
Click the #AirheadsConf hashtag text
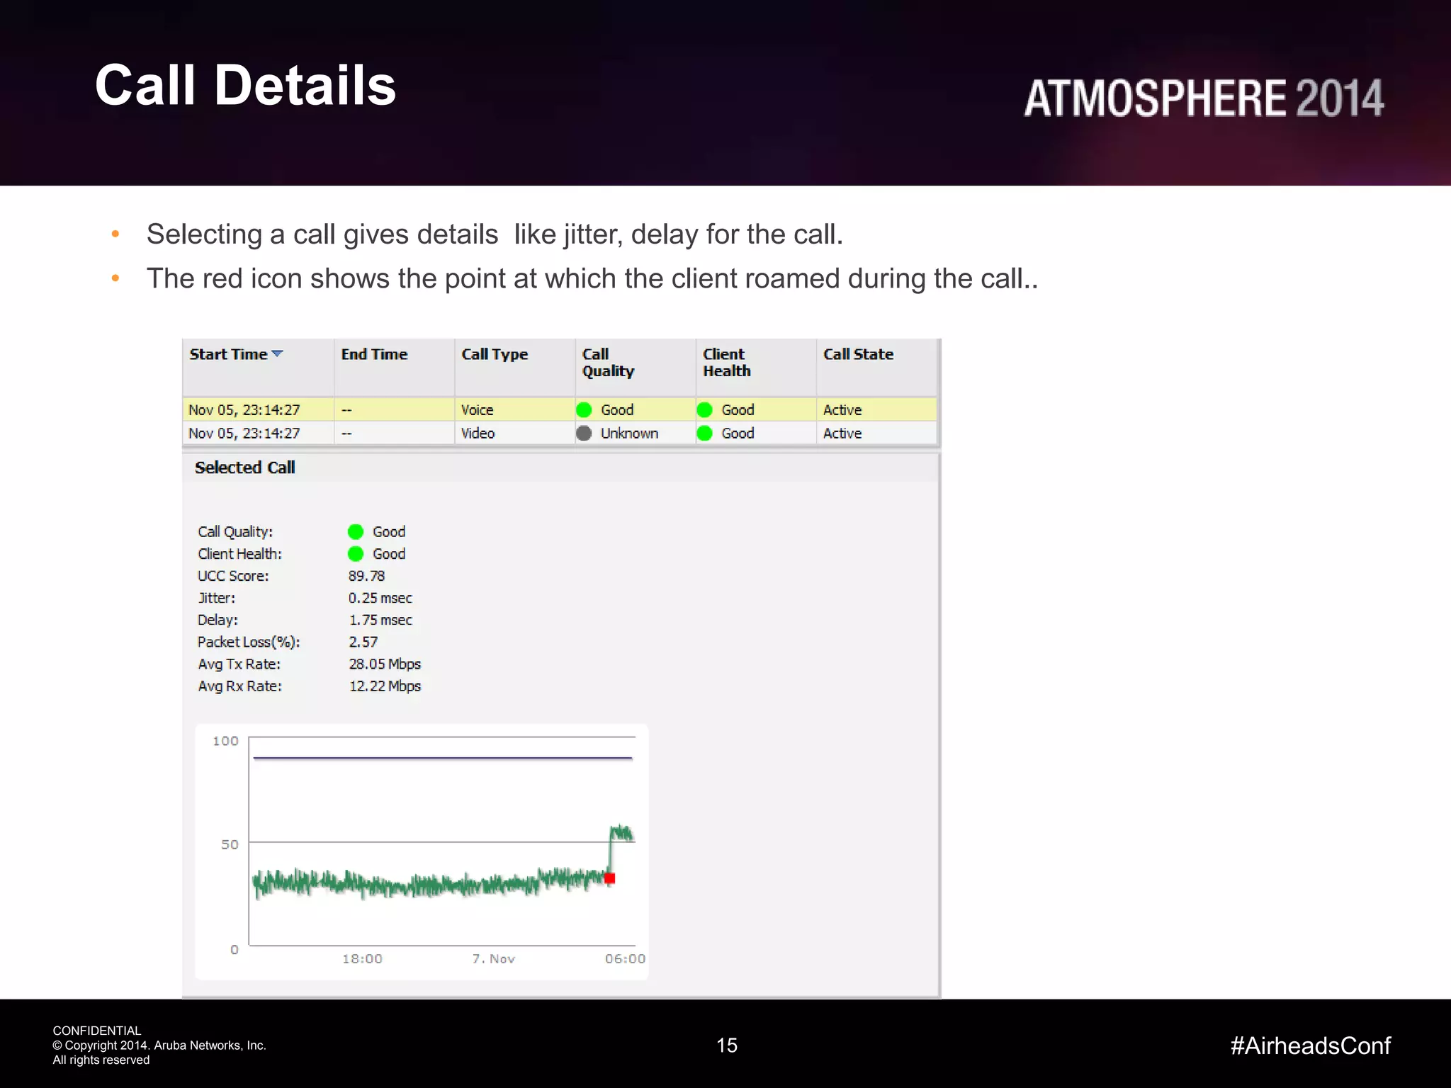pyautogui.click(x=1310, y=1045)
